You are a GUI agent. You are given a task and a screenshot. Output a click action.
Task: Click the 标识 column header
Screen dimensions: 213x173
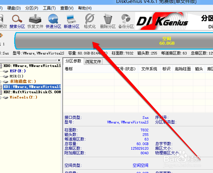point(166,69)
